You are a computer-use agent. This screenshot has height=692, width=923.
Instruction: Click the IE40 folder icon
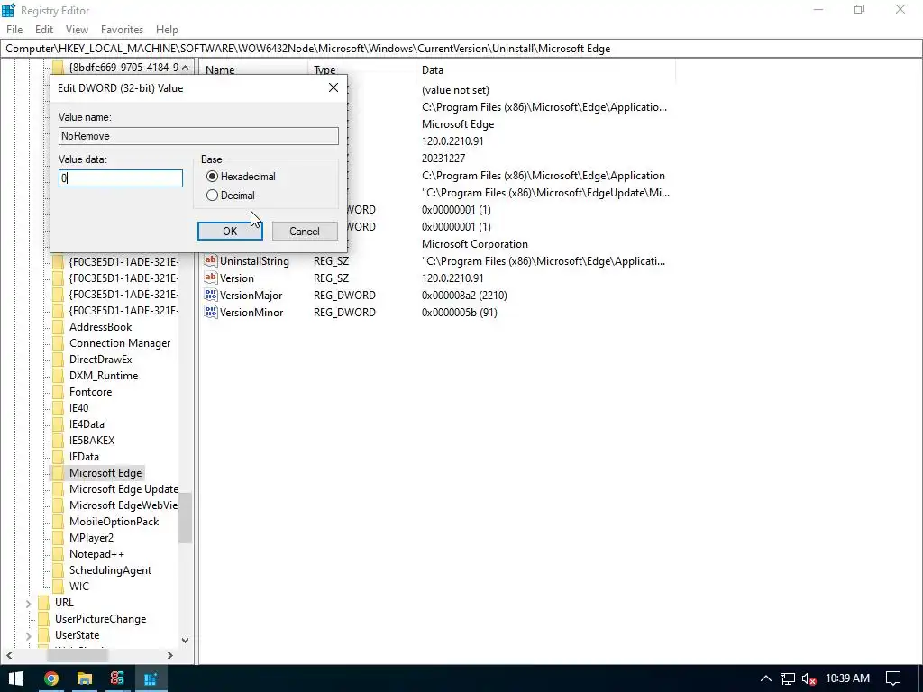point(58,408)
